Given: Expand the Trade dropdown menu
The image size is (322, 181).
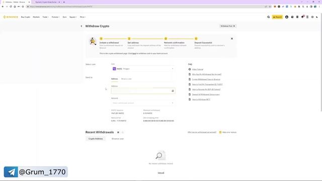Looking at the screenshot, I should pyautogui.click(x=45, y=17).
